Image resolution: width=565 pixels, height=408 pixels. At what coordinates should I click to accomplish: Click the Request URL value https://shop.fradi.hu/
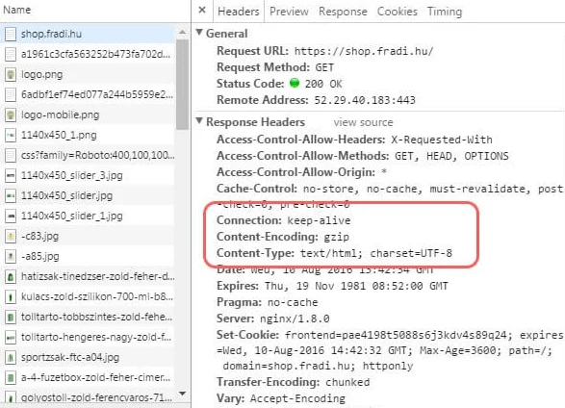point(364,51)
